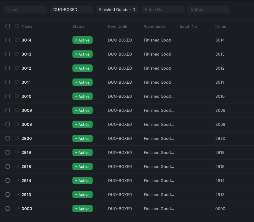Open record 3011 via its name link
The width and height of the screenshot is (254, 222).
tap(26, 82)
